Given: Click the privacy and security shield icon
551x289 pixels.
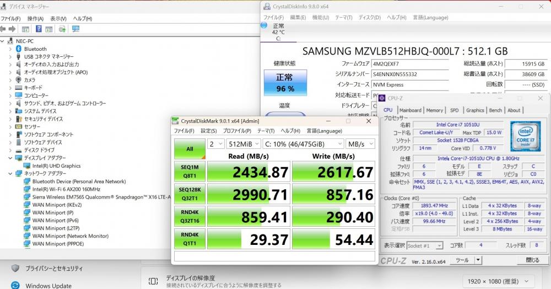Looking at the screenshot, I should 15,268.
